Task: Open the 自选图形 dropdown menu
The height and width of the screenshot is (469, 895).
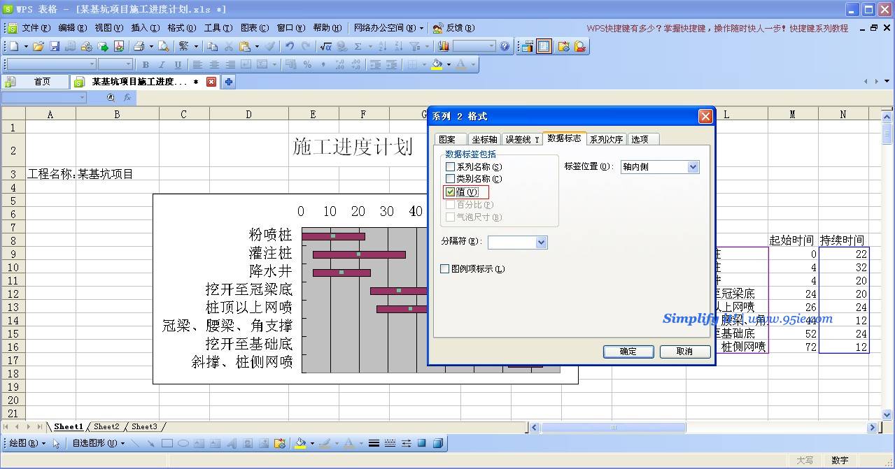Action: click(x=98, y=443)
